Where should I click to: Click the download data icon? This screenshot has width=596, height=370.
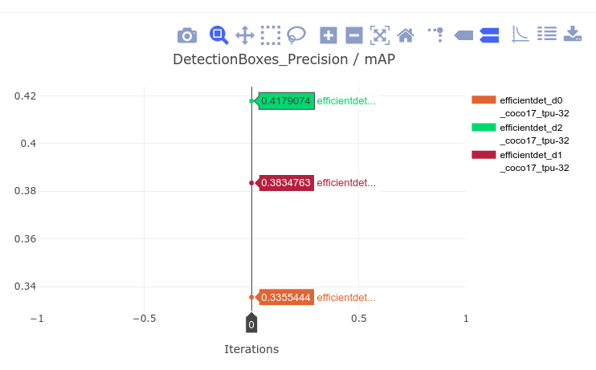[x=573, y=34]
